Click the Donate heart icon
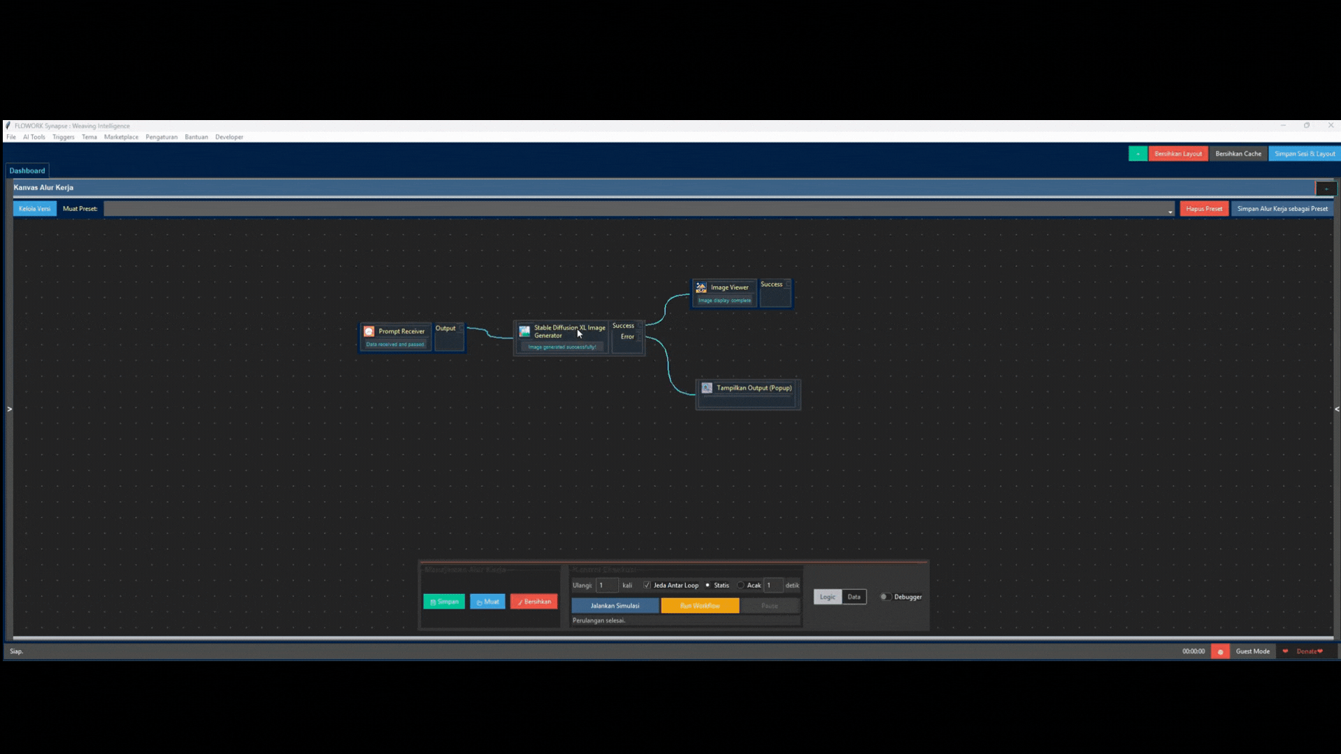 [1285, 651]
